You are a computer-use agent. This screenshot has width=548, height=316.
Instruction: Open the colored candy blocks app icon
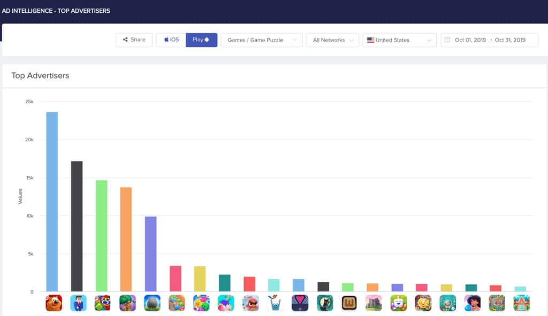point(177,303)
